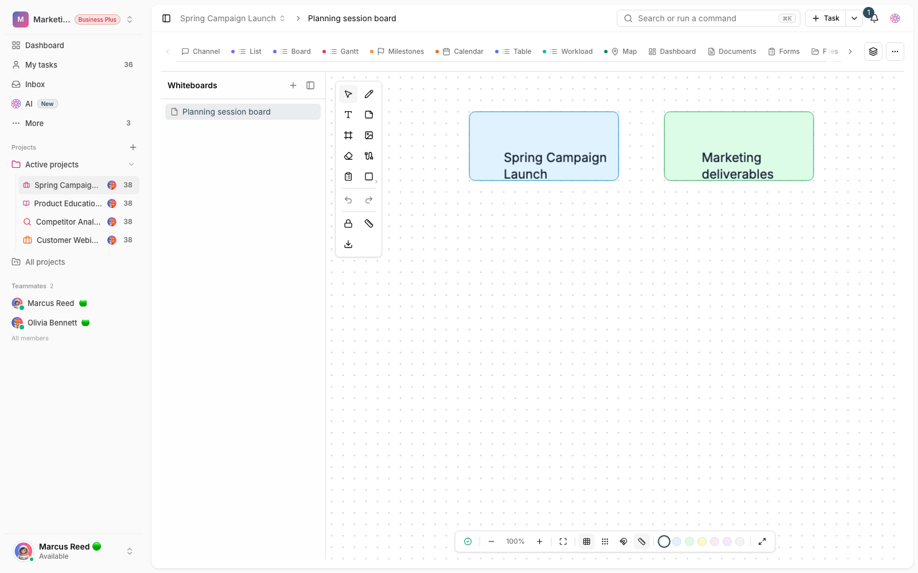Toggle the left sidebar panel icon

click(166, 18)
